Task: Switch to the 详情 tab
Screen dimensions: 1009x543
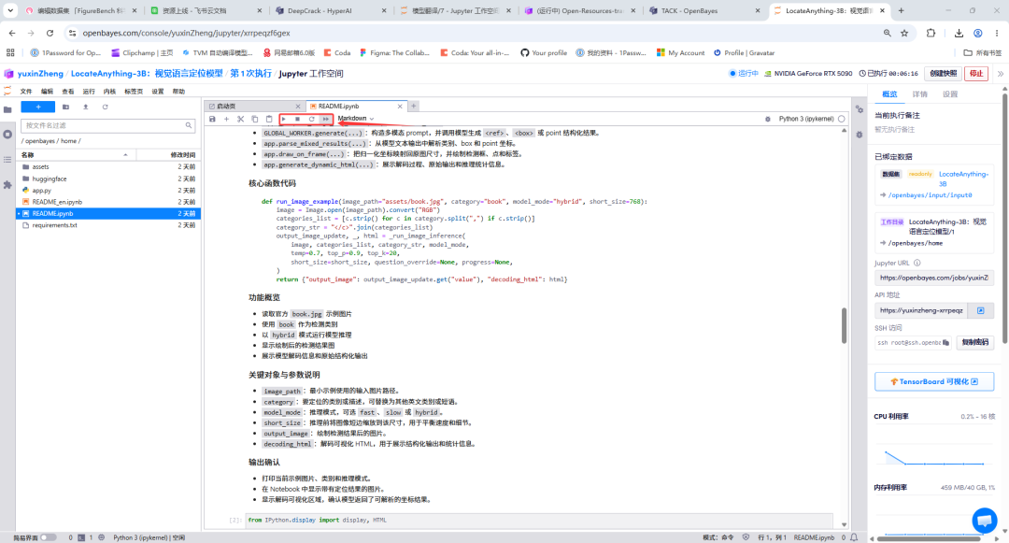Action: tap(919, 94)
